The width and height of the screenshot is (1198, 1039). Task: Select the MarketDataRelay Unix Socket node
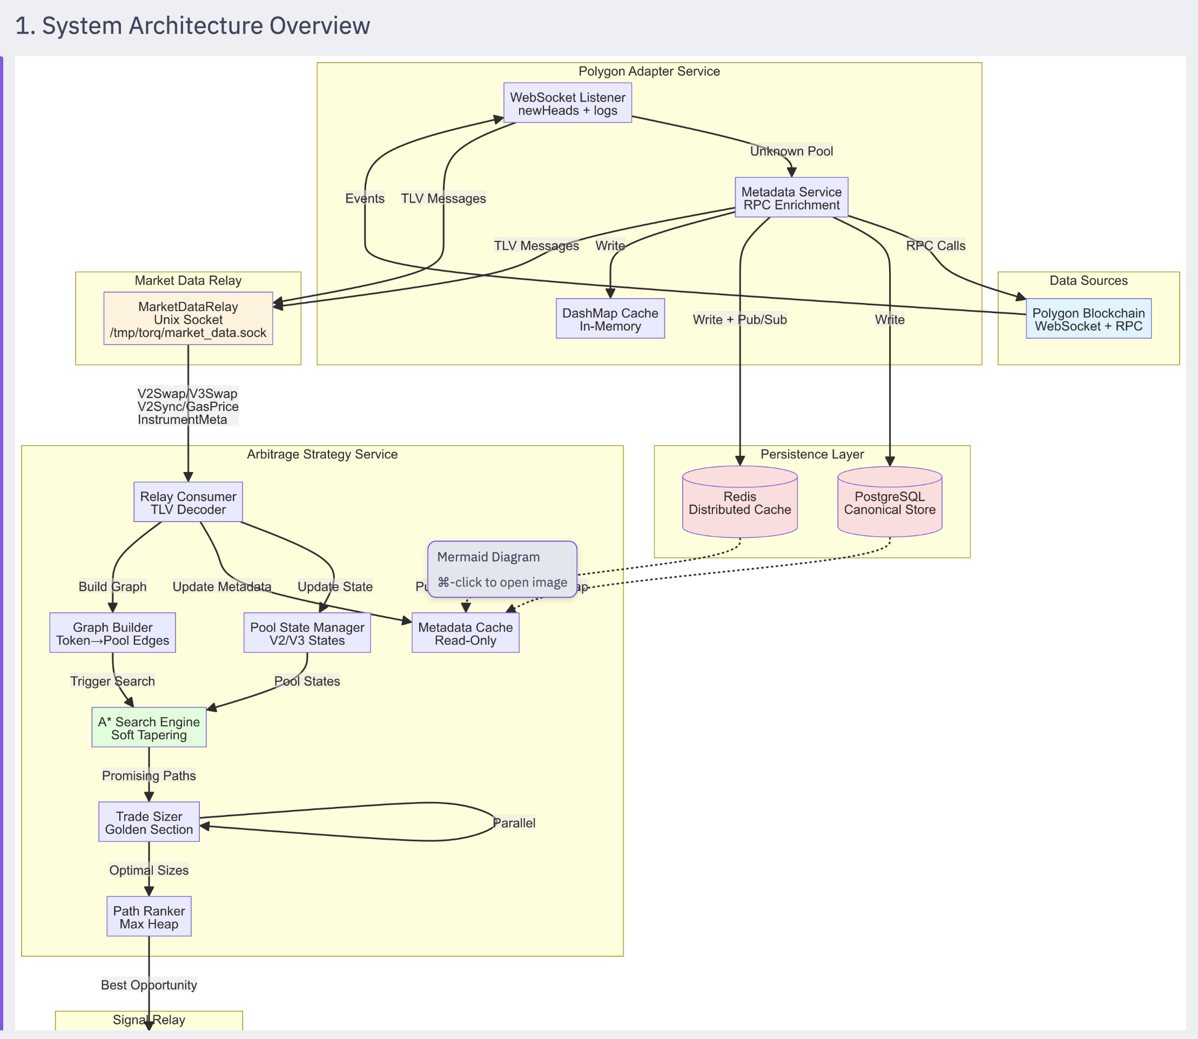tap(188, 319)
